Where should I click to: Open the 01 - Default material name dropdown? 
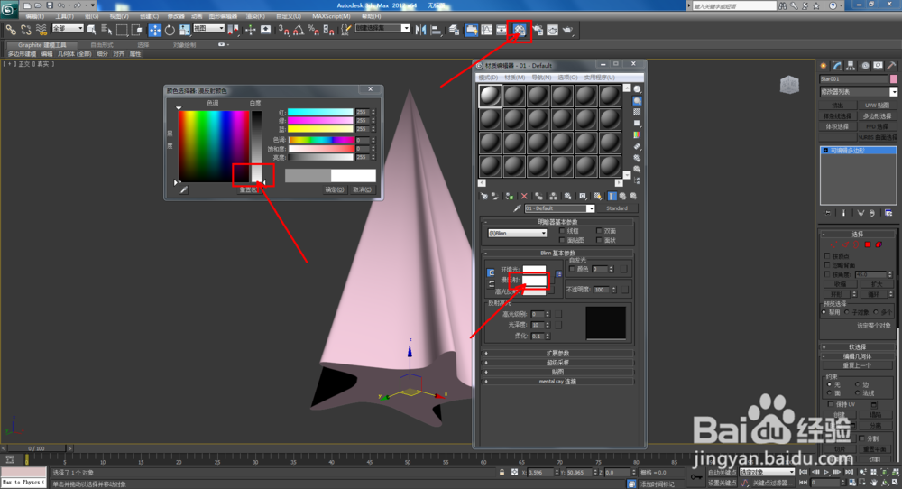[559, 208]
